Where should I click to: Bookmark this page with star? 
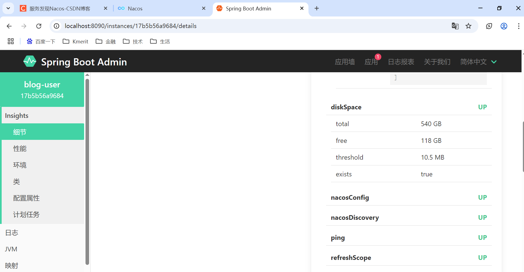468,26
